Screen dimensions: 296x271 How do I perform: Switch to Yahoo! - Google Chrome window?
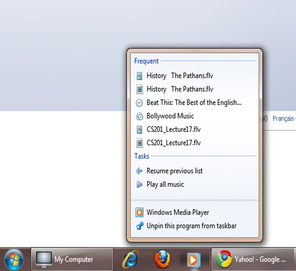click(253, 259)
